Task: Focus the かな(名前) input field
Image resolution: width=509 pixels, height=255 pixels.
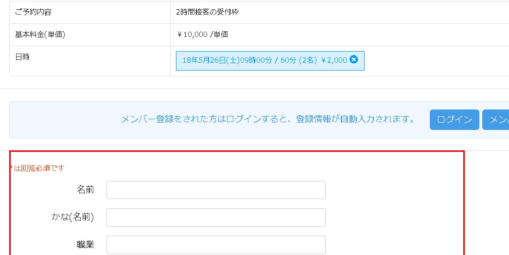Action: [x=216, y=218]
